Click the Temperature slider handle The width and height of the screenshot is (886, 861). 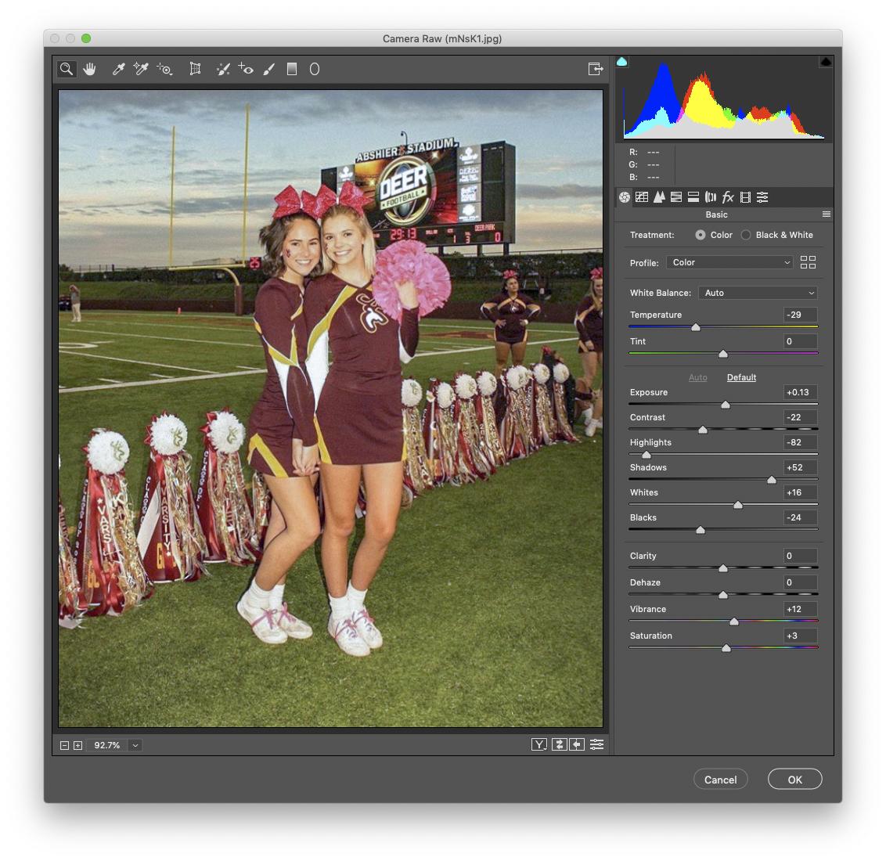[x=696, y=327]
